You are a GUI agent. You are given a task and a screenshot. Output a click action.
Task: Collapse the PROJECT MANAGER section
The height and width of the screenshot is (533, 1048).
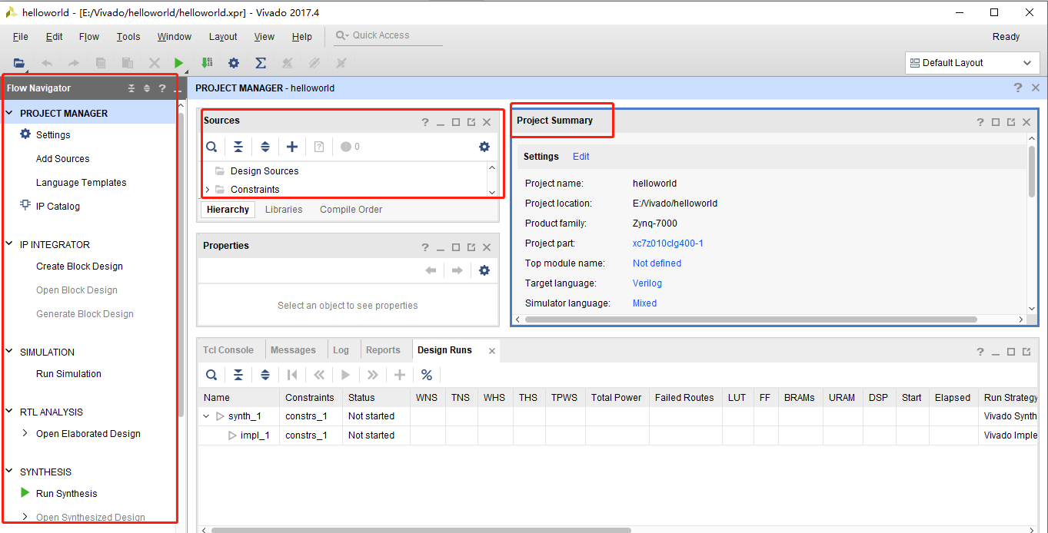tap(9, 113)
